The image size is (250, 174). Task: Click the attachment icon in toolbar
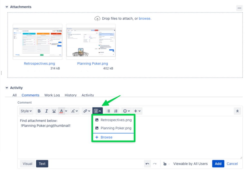(96, 111)
